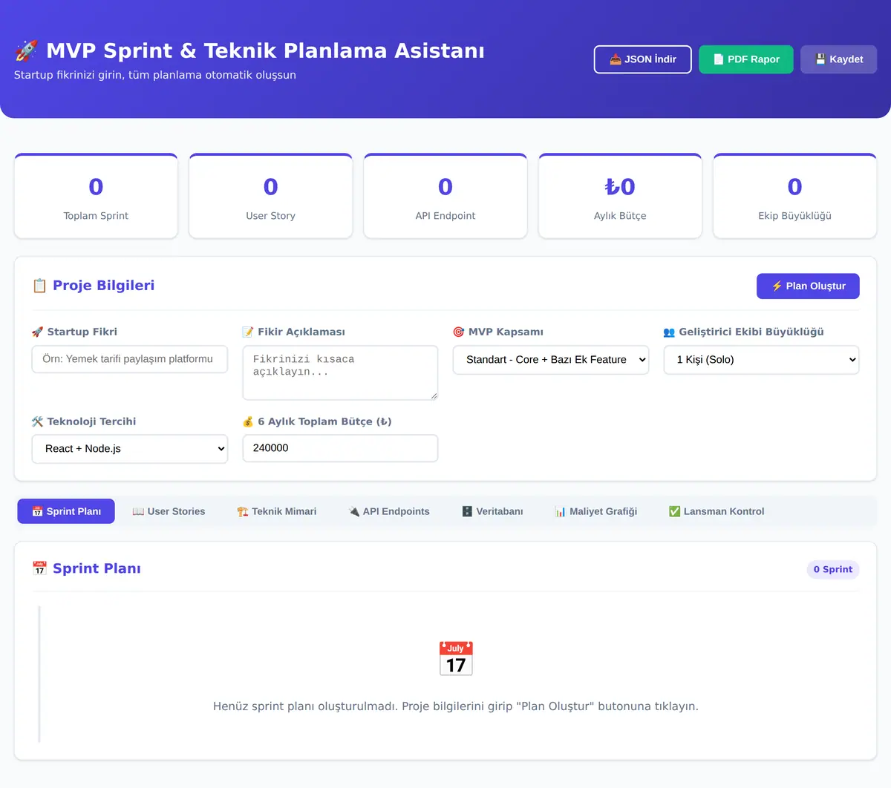
Task: Click the Kaydet button
Action: coord(839,59)
